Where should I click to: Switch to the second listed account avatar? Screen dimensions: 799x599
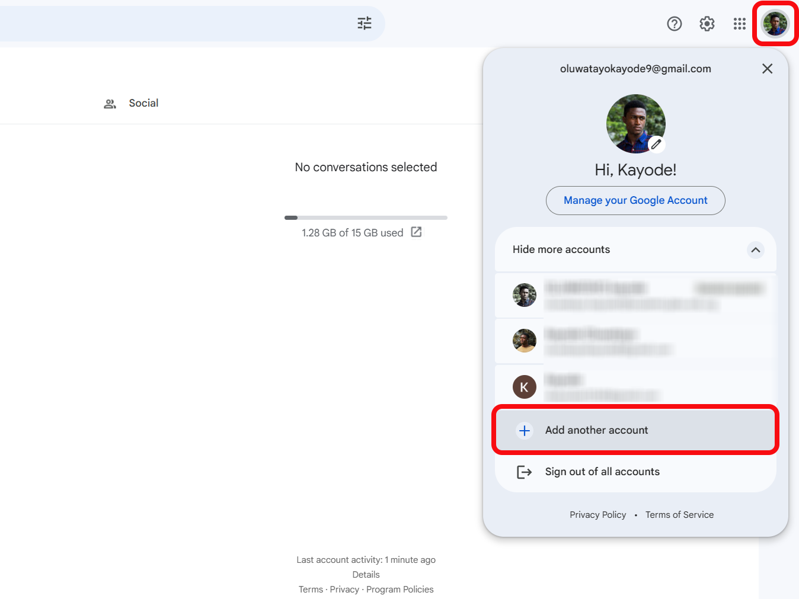[525, 341]
